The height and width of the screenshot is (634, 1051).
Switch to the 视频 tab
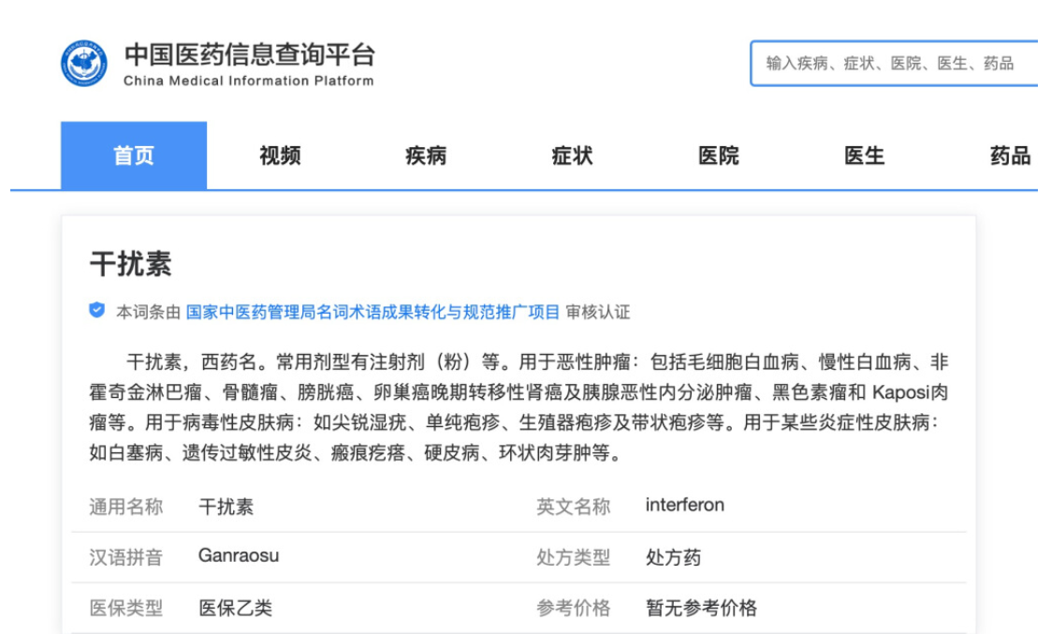(280, 156)
